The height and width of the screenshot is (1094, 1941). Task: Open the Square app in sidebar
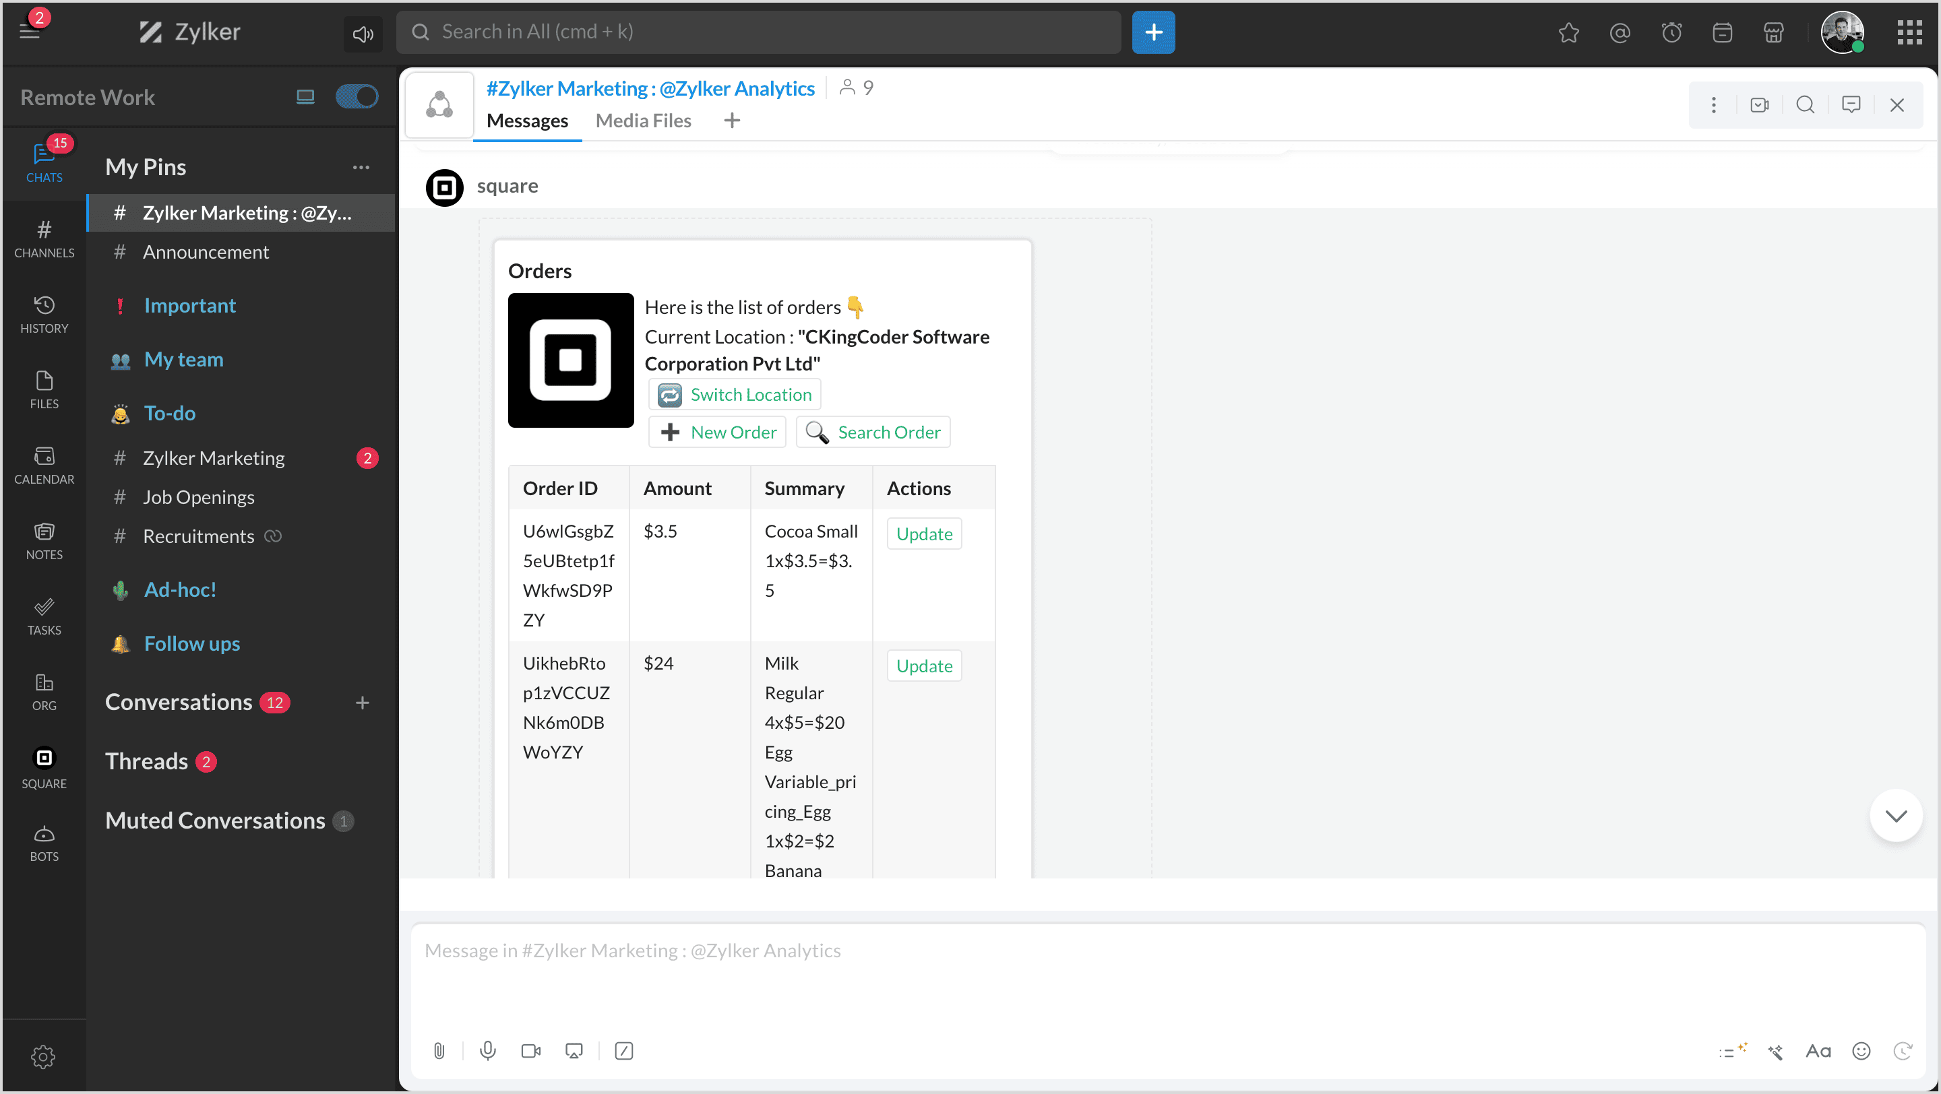tap(44, 767)
